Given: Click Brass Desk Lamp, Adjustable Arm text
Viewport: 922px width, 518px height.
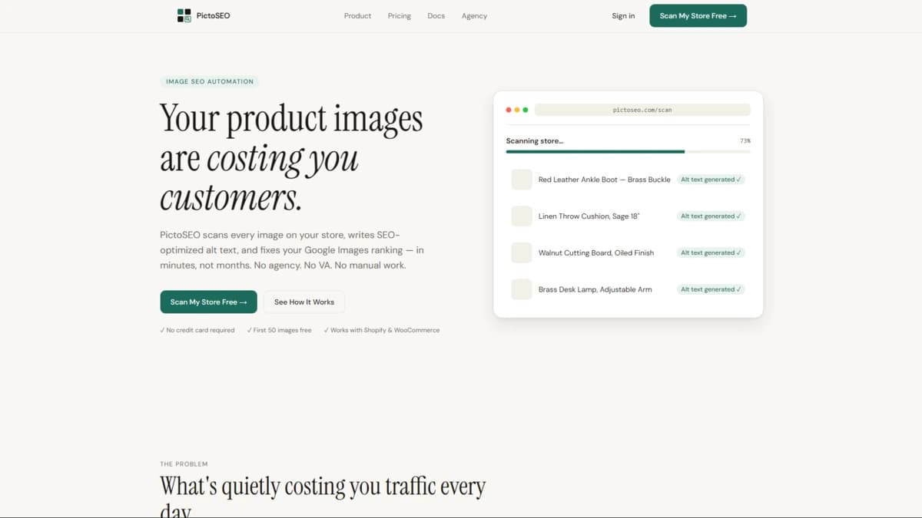Looking at the screenshot, I should [595, 289].
